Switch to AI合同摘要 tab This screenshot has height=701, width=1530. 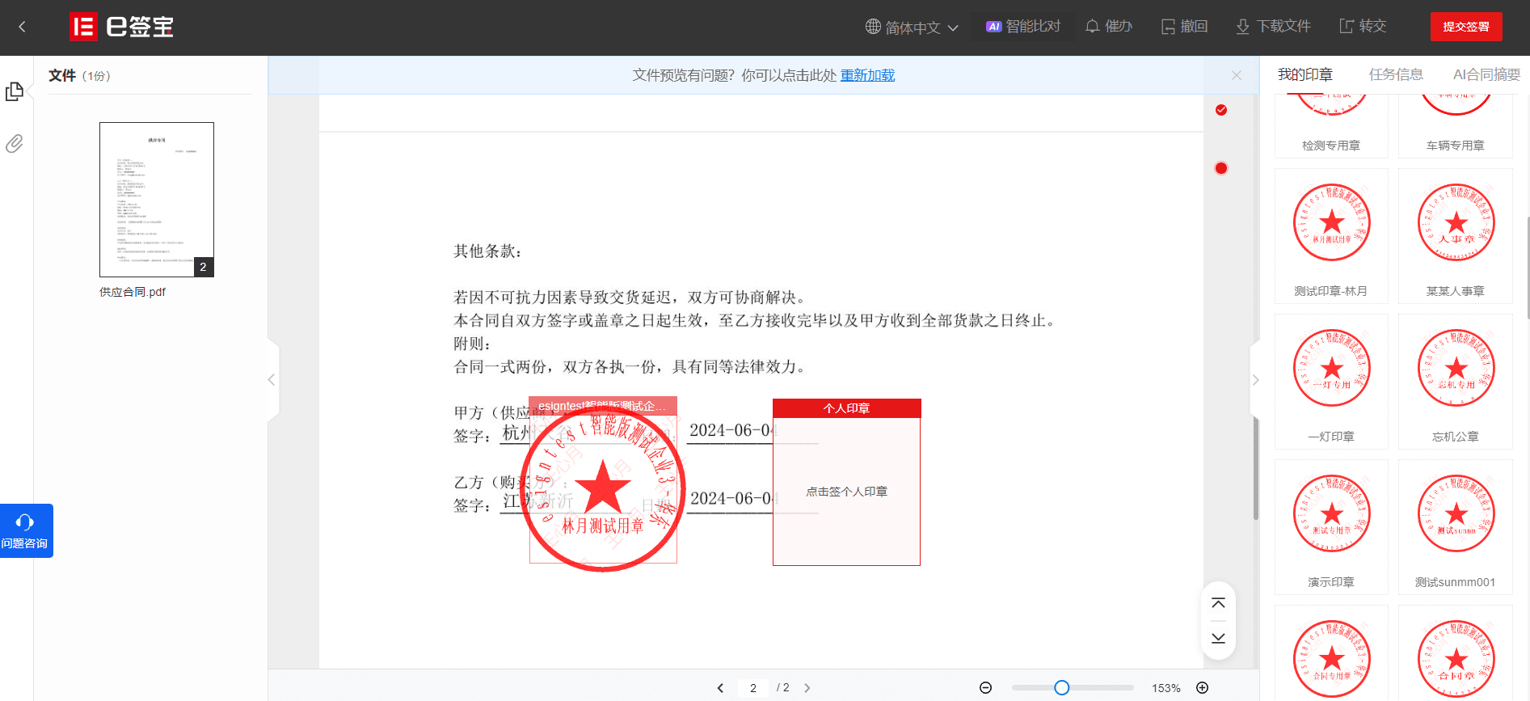coord(1486,74)
